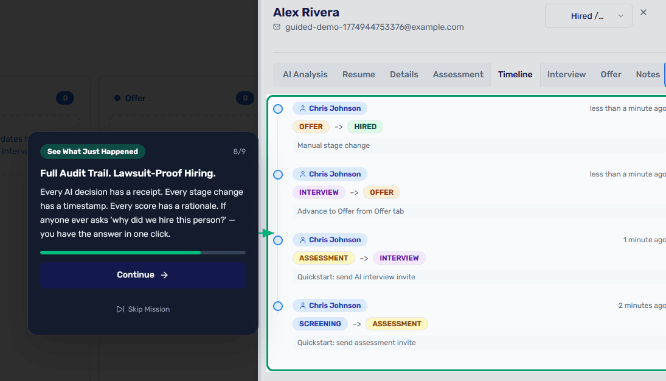Click the 0 count badge on the Offer column
Image resolution: width=666 pixels, height=381 pixels.
(x=245, y=97)
